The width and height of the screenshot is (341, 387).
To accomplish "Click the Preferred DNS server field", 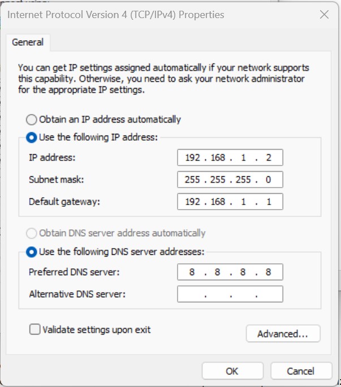I will [x=230, y=272].
